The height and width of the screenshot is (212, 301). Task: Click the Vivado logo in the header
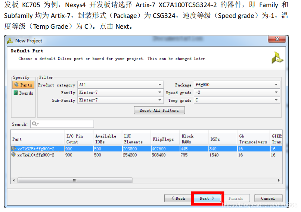point(277,58)
